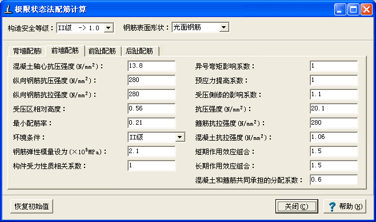Close window using red X
This screenshot has height=222, width=376.
click(x=366, y=10)
